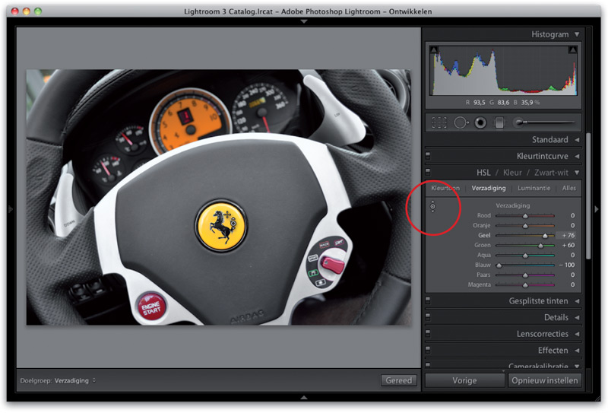Click the Paars saturation slider handle
608x413 pixels.
click(525, 275)
